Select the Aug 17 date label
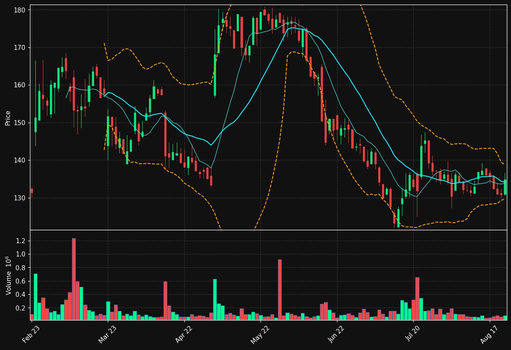The height and width of the screenshot is (350, 511). [489, 334]
